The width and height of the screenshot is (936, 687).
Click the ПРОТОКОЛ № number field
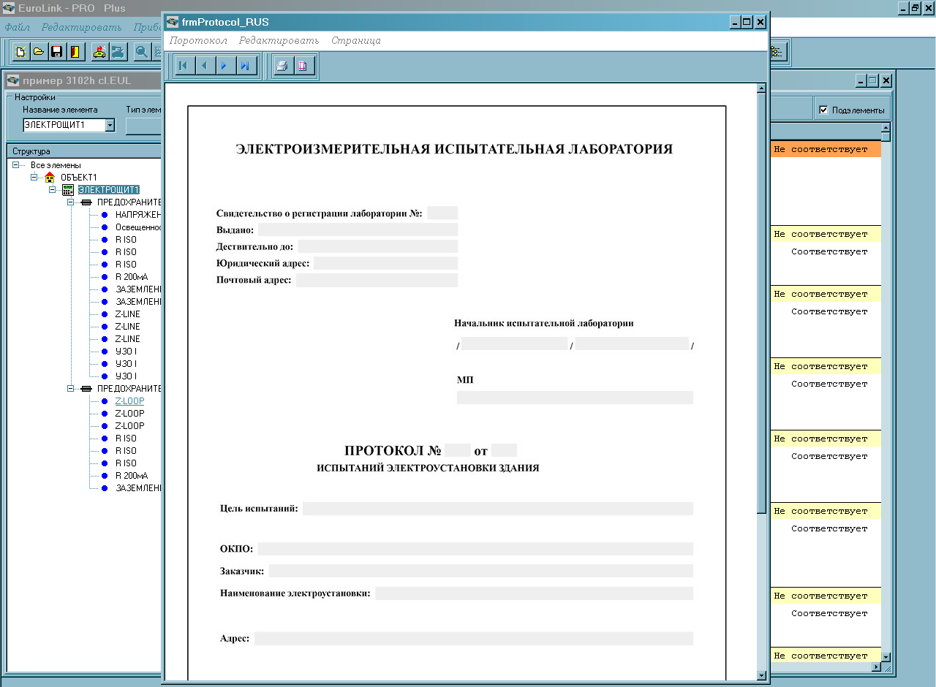(457, 450)
